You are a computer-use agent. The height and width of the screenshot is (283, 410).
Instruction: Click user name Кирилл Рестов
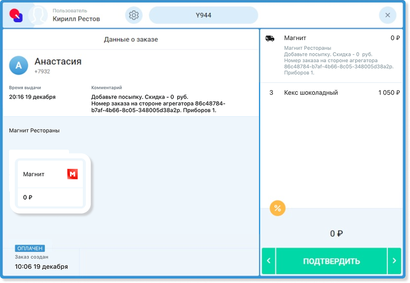[x=76, y=19]
